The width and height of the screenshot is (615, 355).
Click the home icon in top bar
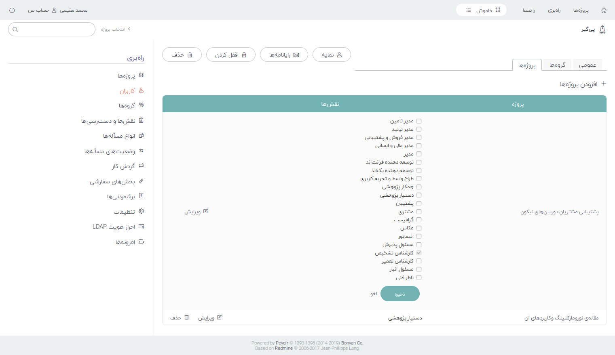tap(604, 10)
